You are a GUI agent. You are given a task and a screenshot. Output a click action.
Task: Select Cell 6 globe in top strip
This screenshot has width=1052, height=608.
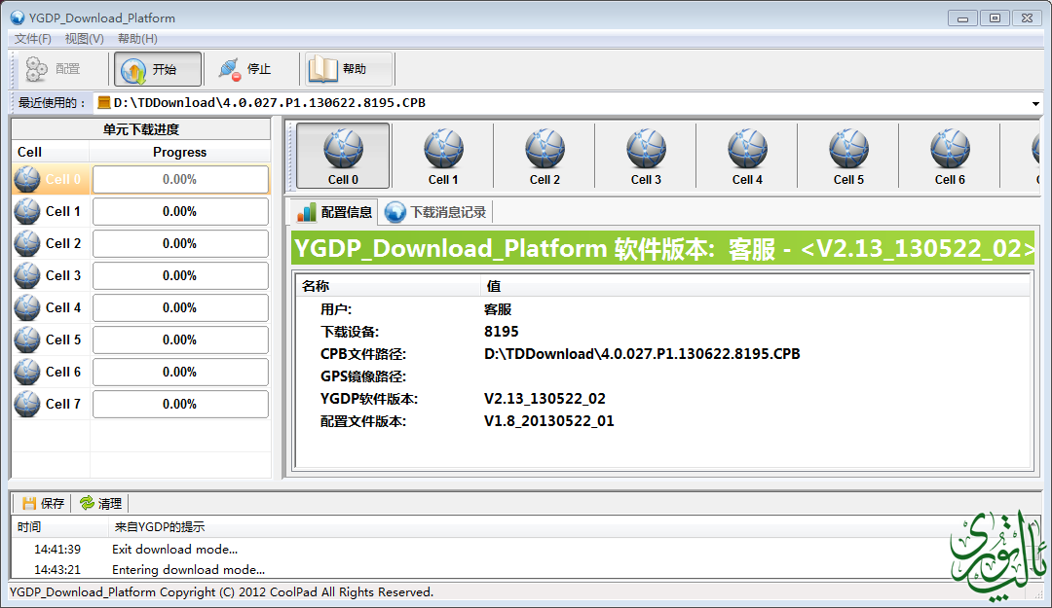click(950, 156)
